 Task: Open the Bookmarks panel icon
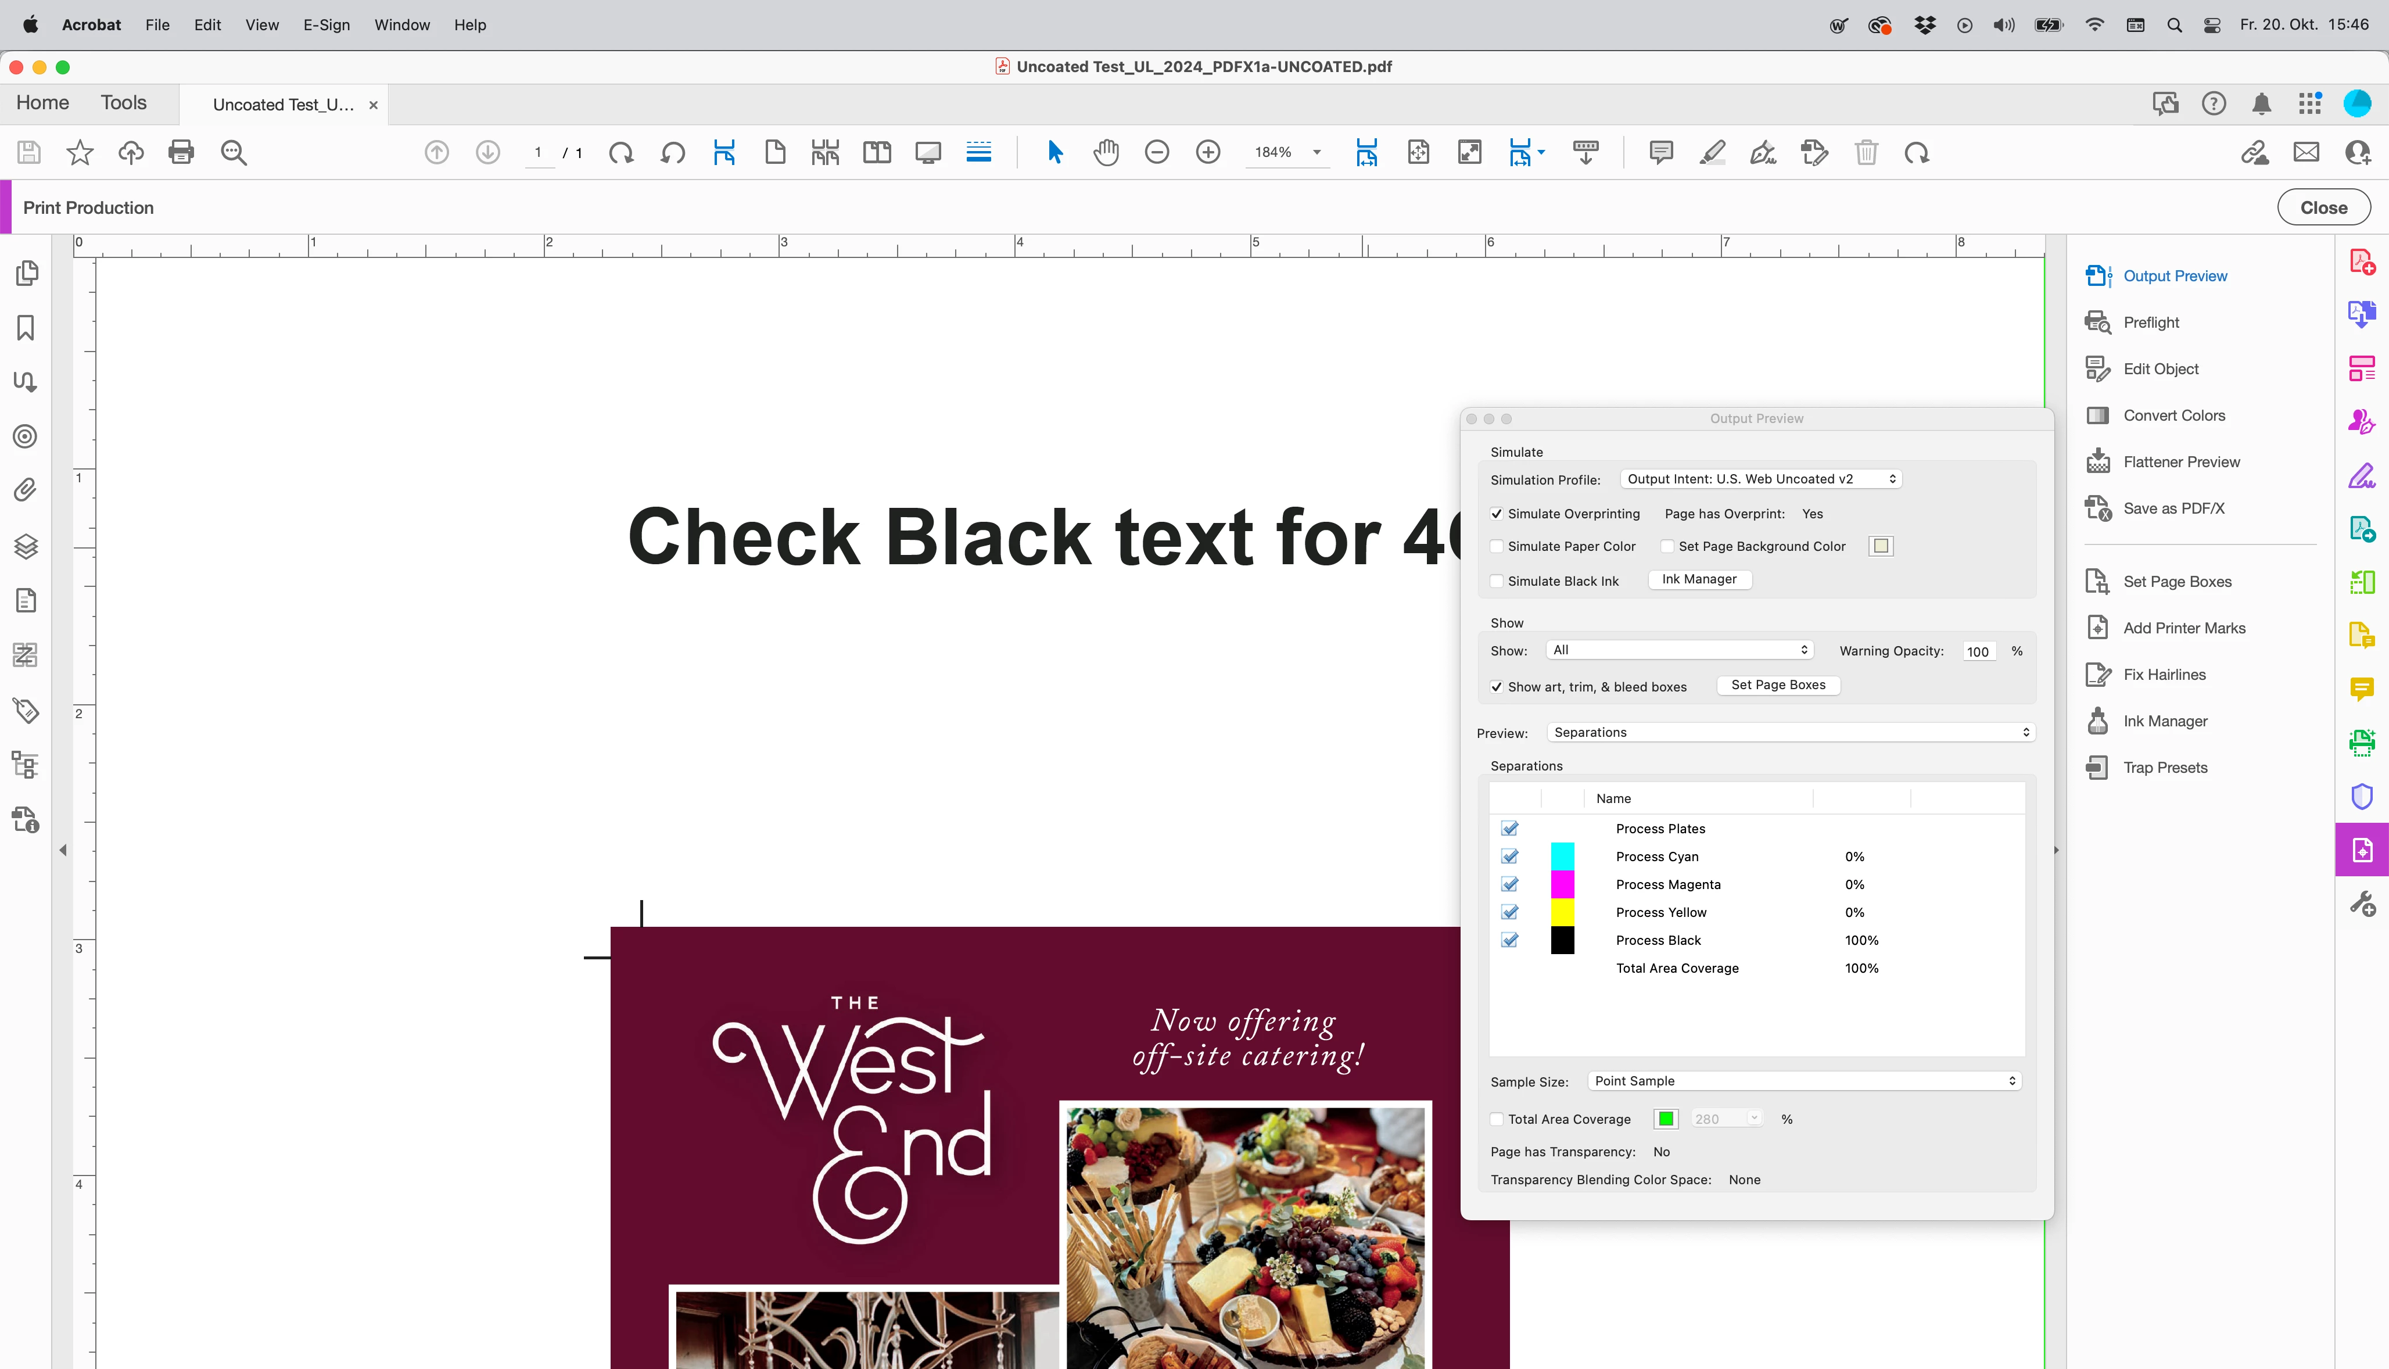26,327
